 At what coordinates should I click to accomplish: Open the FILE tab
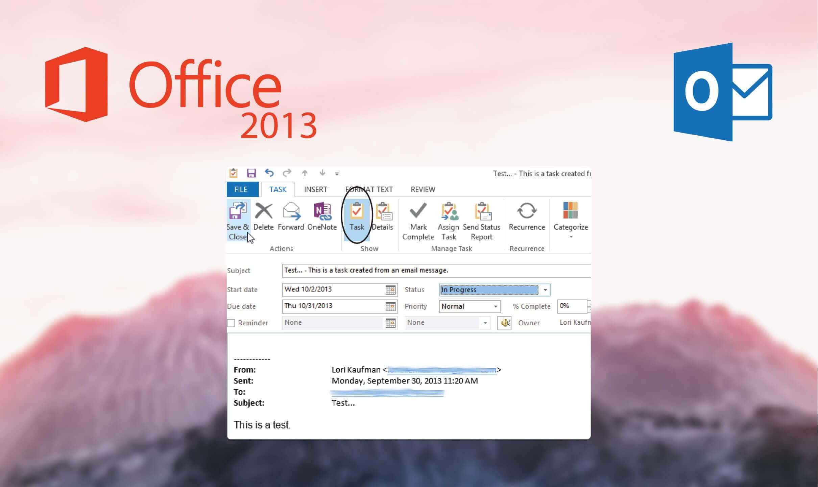coord(241,189)
